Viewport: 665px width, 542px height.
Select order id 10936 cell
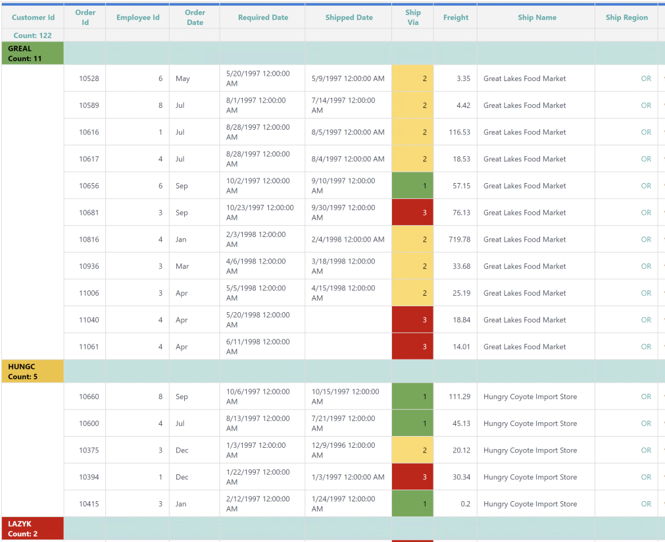click(85, 266)
